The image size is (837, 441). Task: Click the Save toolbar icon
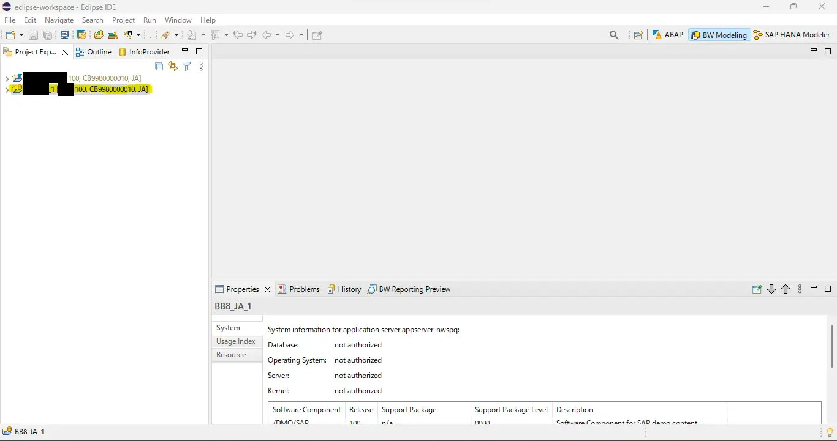coord(34,35)
